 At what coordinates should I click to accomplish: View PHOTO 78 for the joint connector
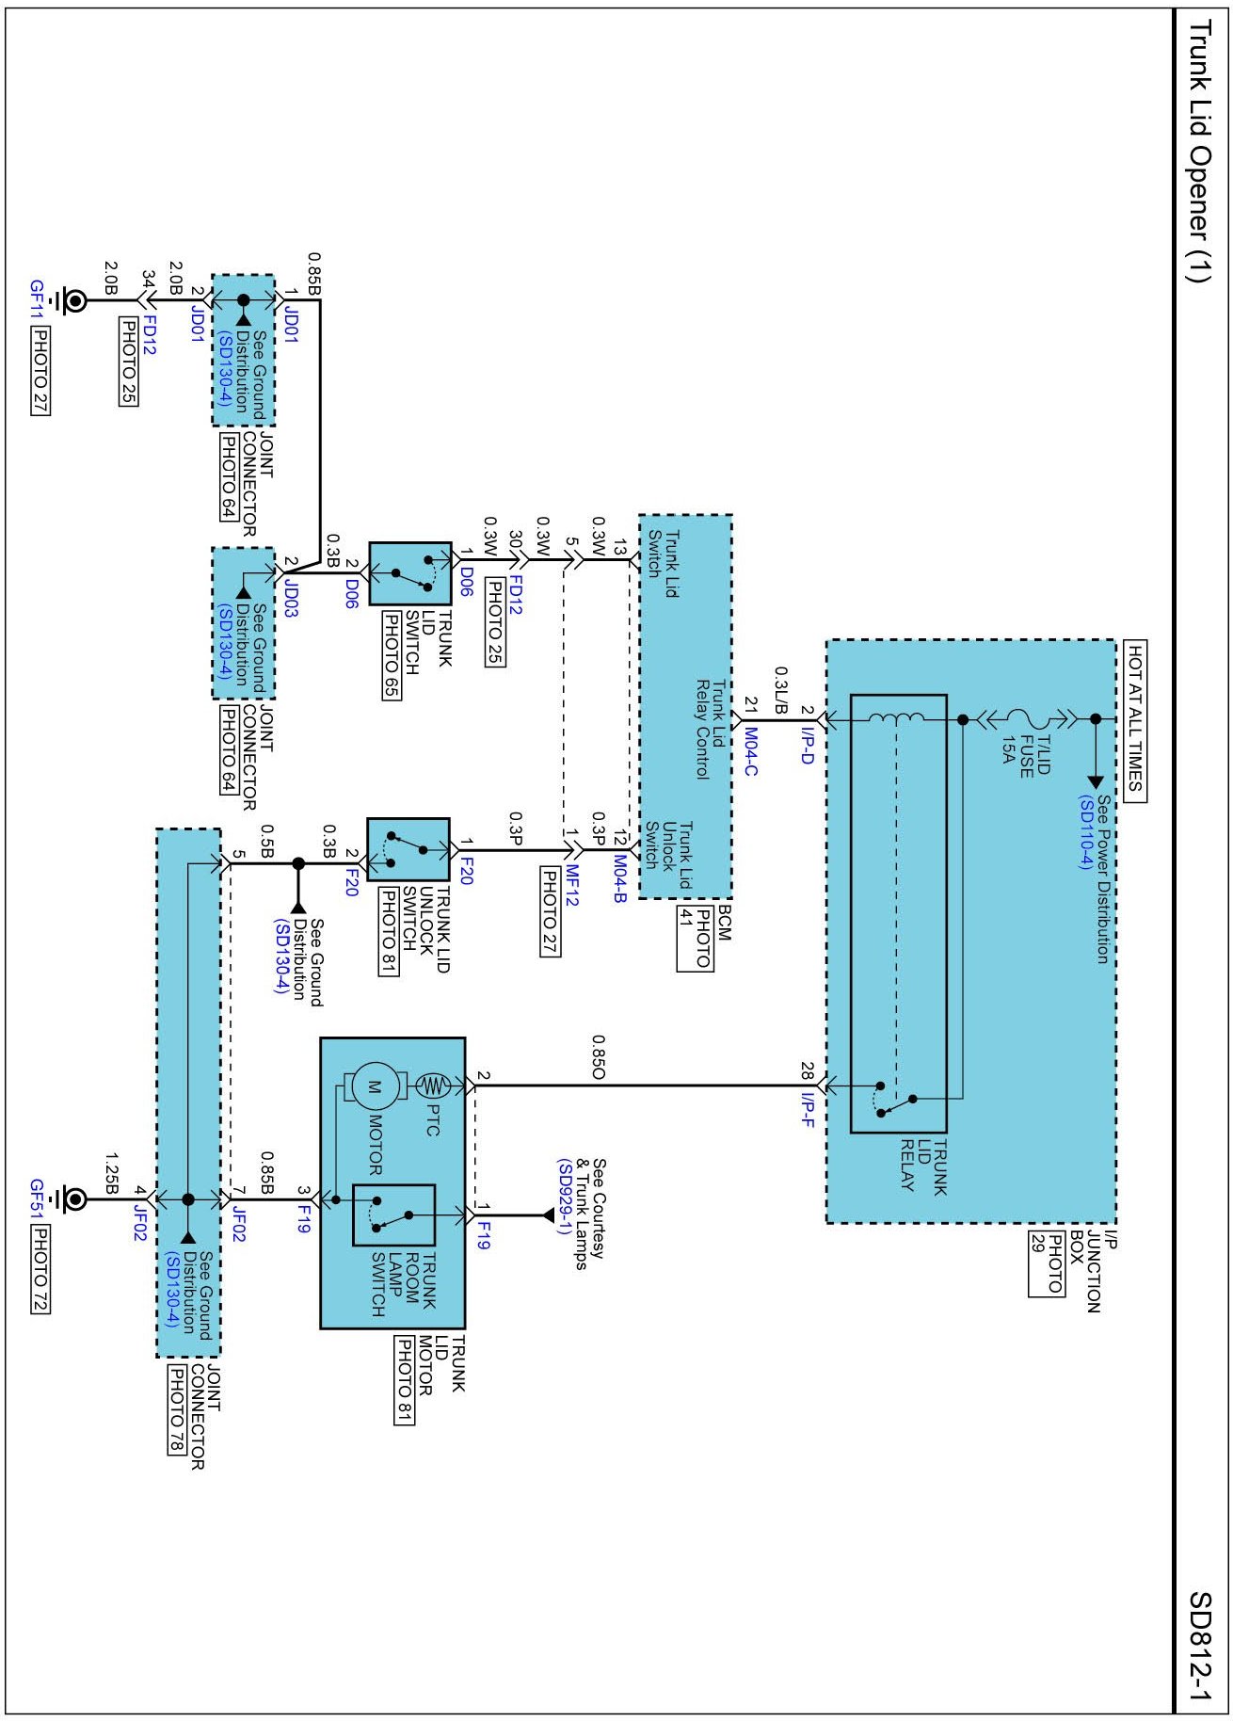point(175,1409)
